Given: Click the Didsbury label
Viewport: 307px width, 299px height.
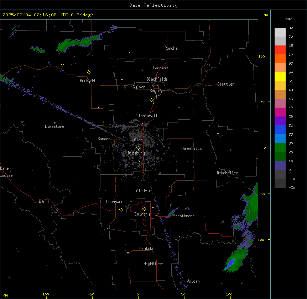Looking at the screenshot, I should tap(136, 153).
